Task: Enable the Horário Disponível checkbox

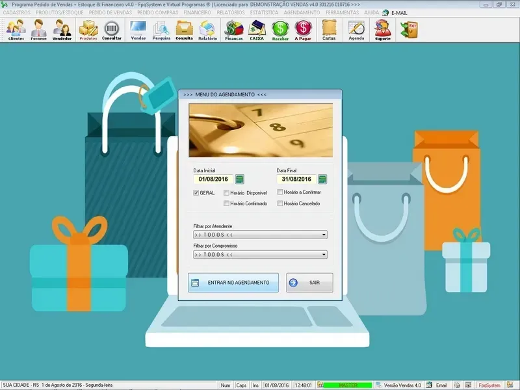Action: (x=226, y=193)
